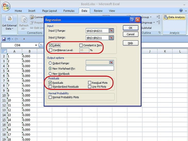188x141 pixels.
Task: Customize the Quick Access Toolbar dropdown
Action: click(x=24, y=39)
